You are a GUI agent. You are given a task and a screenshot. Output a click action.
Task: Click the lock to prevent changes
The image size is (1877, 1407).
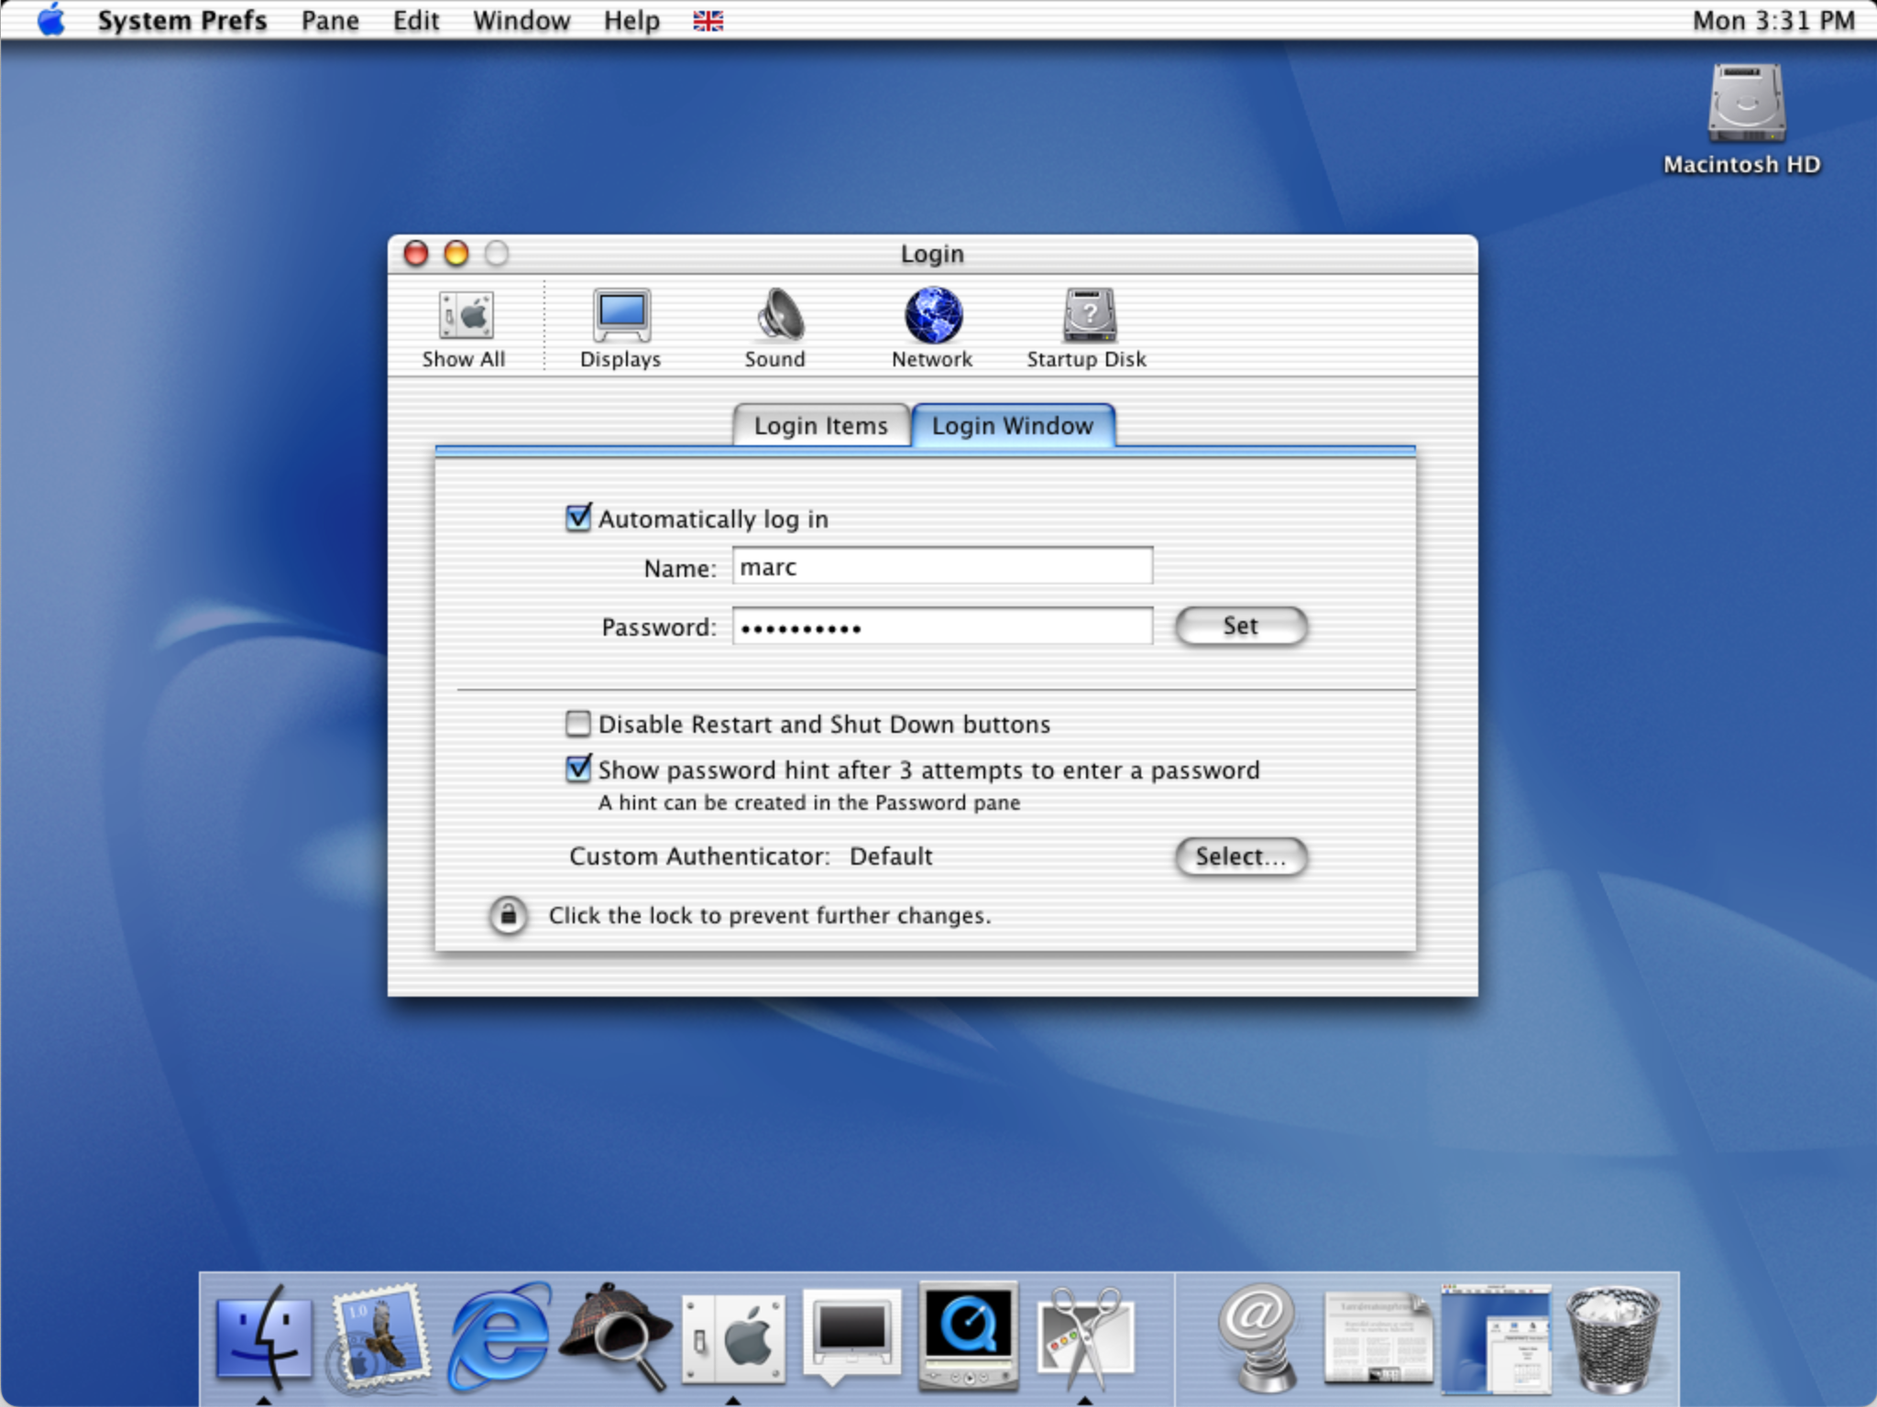coord(508,915)
